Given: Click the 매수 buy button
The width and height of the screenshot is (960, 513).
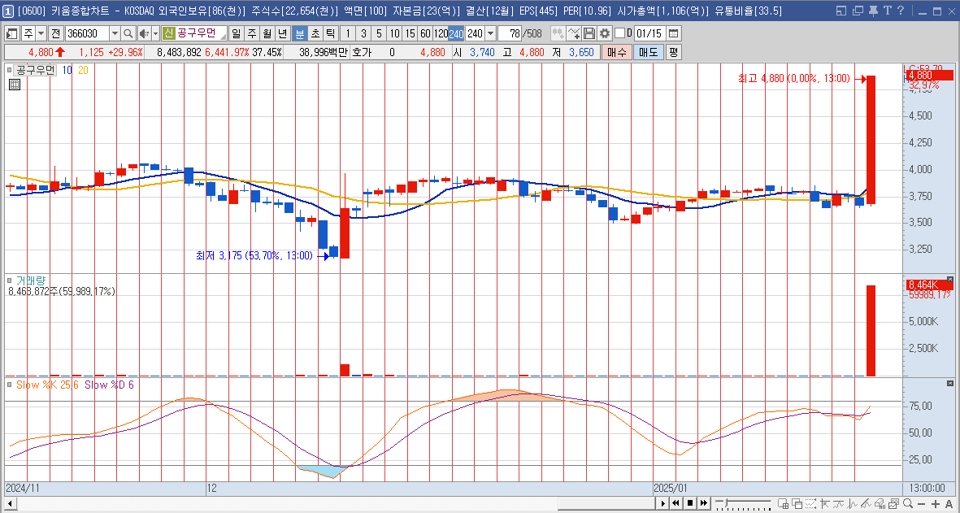Looking at the screenshot, I should tap(616, 52).
